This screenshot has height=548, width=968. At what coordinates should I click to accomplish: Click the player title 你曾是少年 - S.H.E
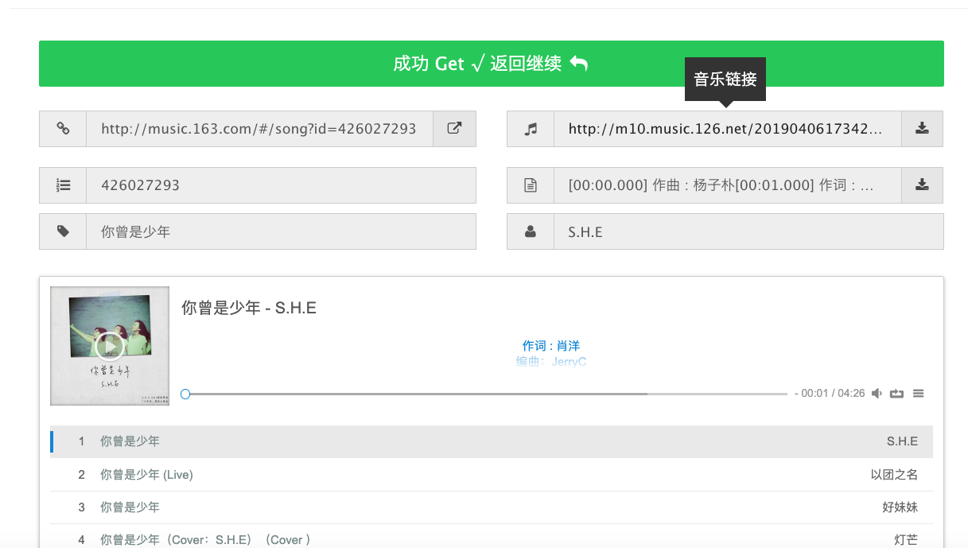pos(249,308)
